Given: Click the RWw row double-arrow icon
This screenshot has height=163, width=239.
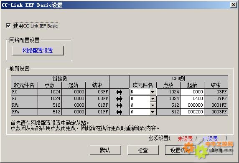Looking at the screenshot, I should click(x=119, y=112).
